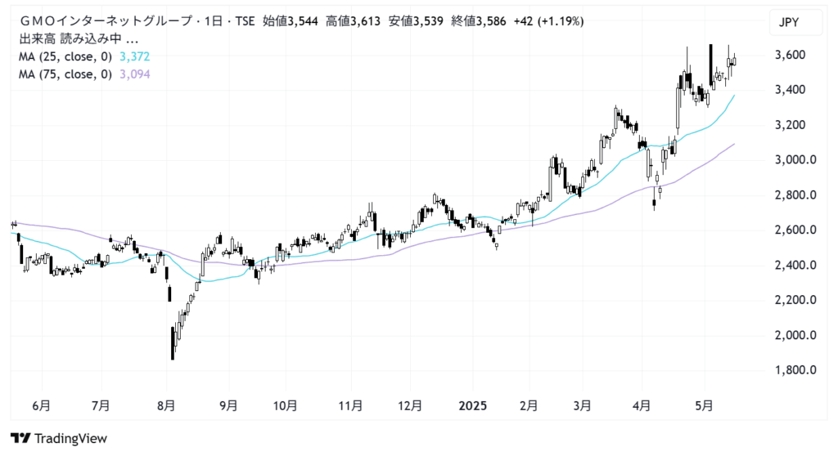This screenshot has width=838, height=456.
Task: Click the 6月 time axis label
Action: 41,406
